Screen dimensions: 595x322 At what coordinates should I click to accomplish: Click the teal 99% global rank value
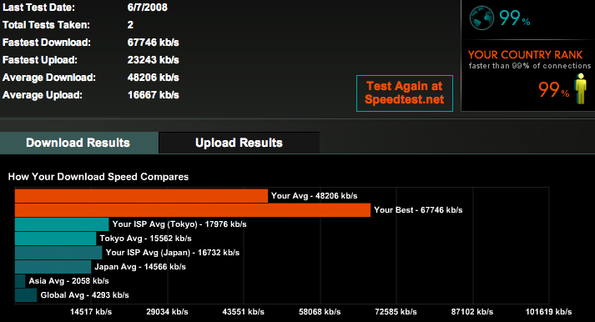coord(515,18)
